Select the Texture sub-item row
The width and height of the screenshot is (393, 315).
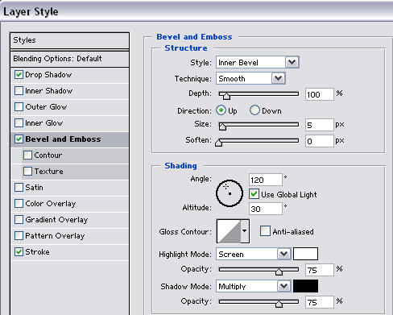(75, 172)
